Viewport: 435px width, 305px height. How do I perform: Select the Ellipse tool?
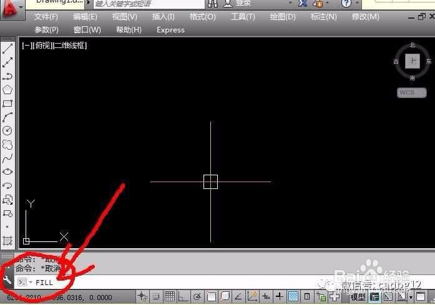pos(7,172)
